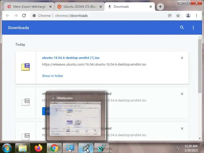Switch to the Ubuntu 18.04.6 LTS tab

[79, 7]
